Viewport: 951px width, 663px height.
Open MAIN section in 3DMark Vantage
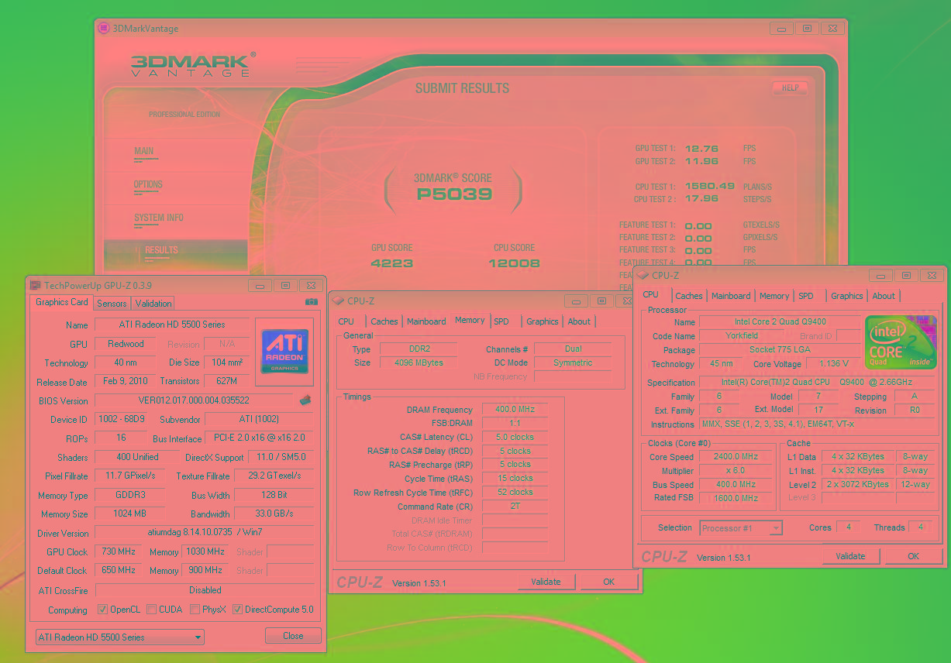tap(144, 152)
